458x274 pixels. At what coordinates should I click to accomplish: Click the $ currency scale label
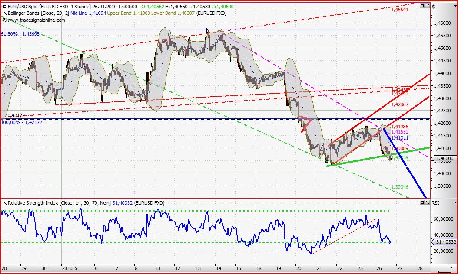click(433, 7)
